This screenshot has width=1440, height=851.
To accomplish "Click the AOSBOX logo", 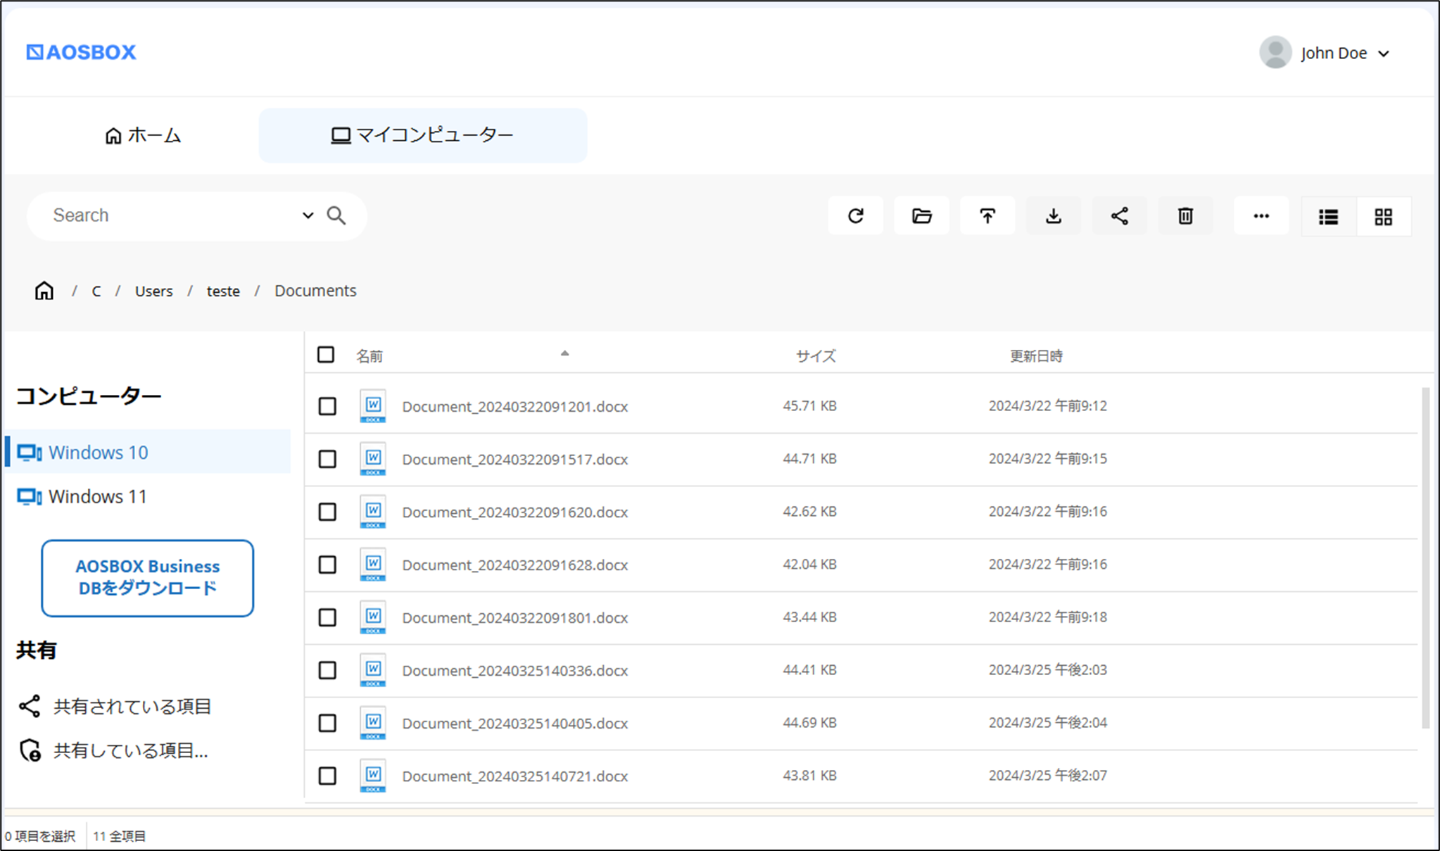I will pyautogui.click(x=81, y=52).
